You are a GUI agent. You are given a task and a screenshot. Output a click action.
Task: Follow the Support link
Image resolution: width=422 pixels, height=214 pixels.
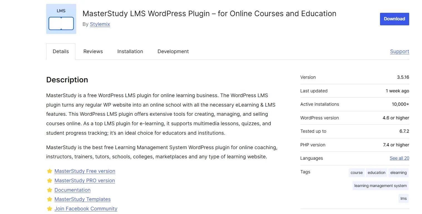(x=399, y=51)
